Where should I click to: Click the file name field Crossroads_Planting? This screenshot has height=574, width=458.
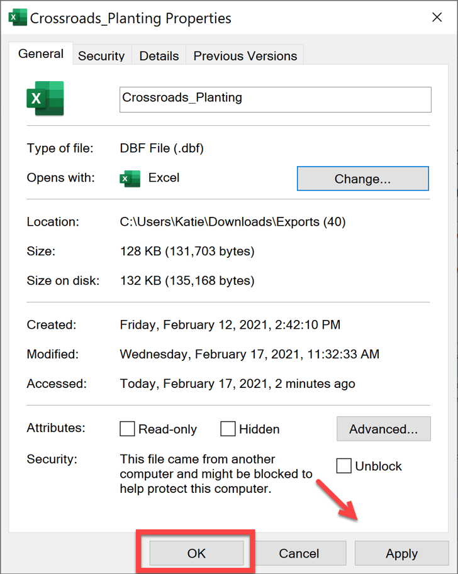coord(276,99)
